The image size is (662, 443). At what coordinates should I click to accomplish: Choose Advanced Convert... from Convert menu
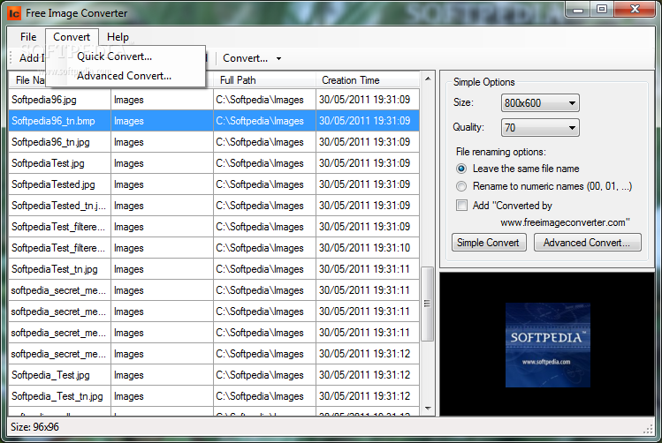[x=124, y=76]
